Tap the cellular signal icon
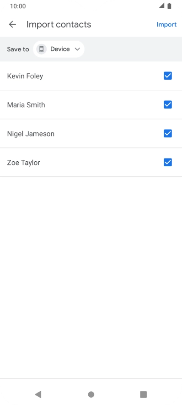 tap(161, 5)
